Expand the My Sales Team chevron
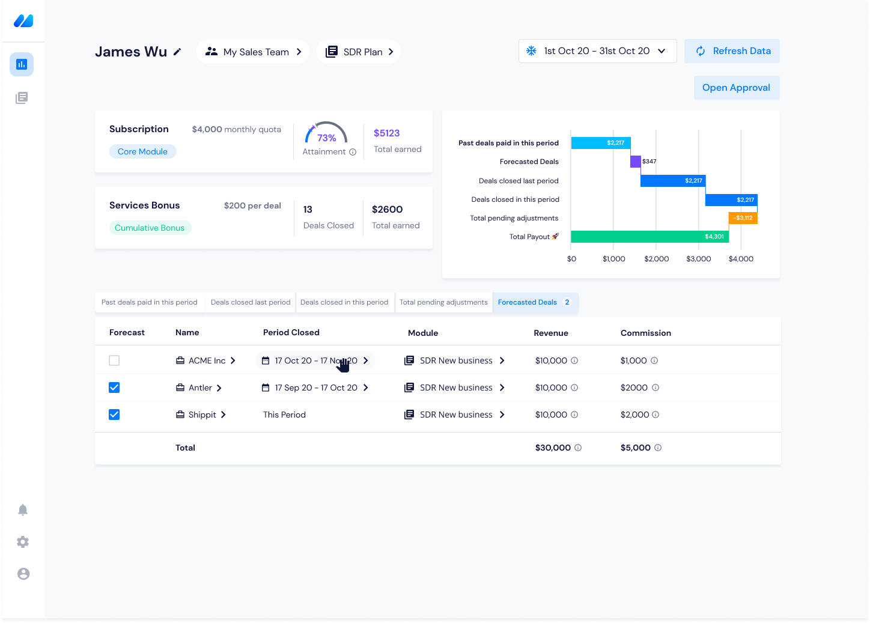This screenshot has width=870, height=623. tap(299, 52)
